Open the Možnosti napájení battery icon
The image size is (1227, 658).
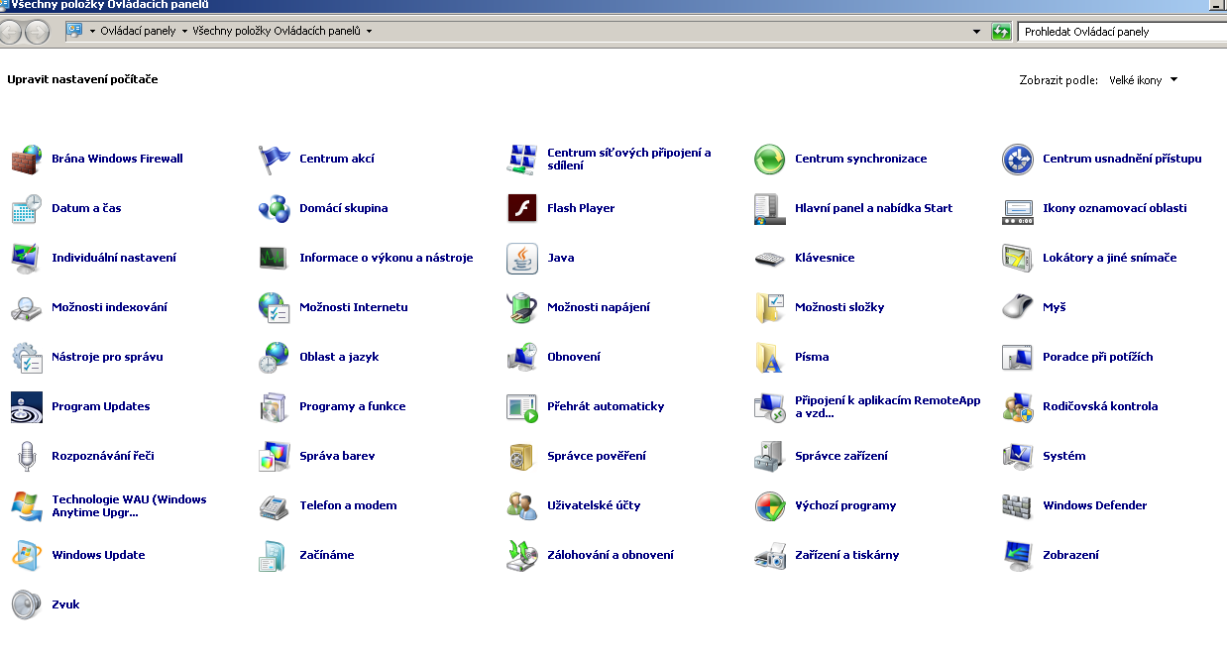click(x=522, y=307)
